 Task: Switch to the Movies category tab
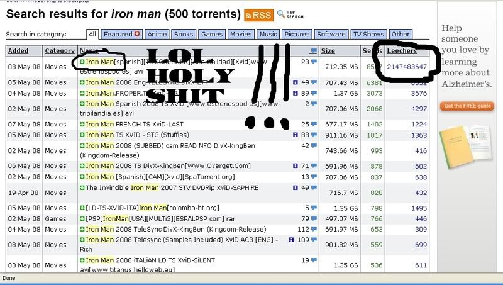[241, 35]
